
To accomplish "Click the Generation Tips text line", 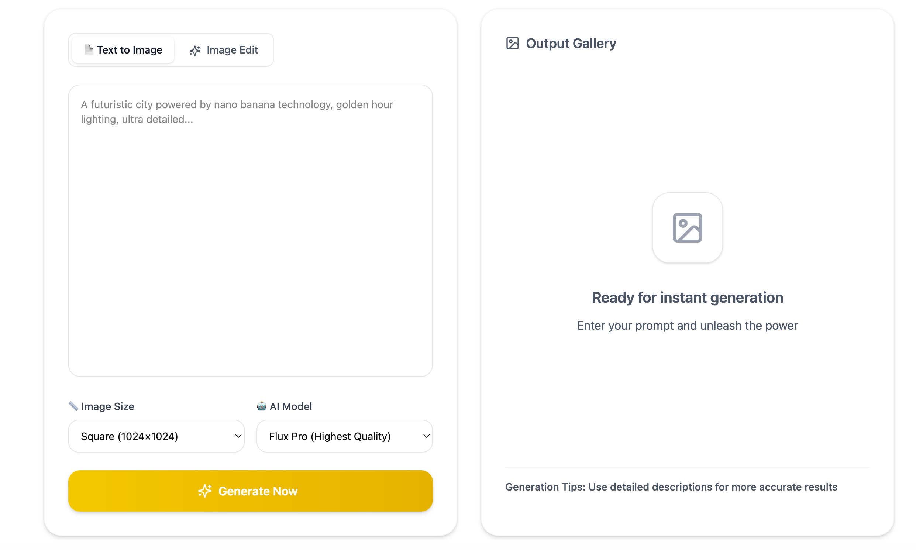I will pos(671,487).
